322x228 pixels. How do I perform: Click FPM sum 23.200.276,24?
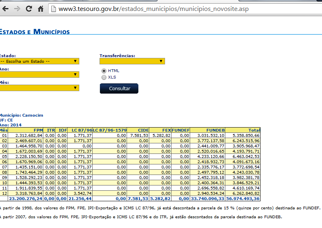tap(25, 199)
